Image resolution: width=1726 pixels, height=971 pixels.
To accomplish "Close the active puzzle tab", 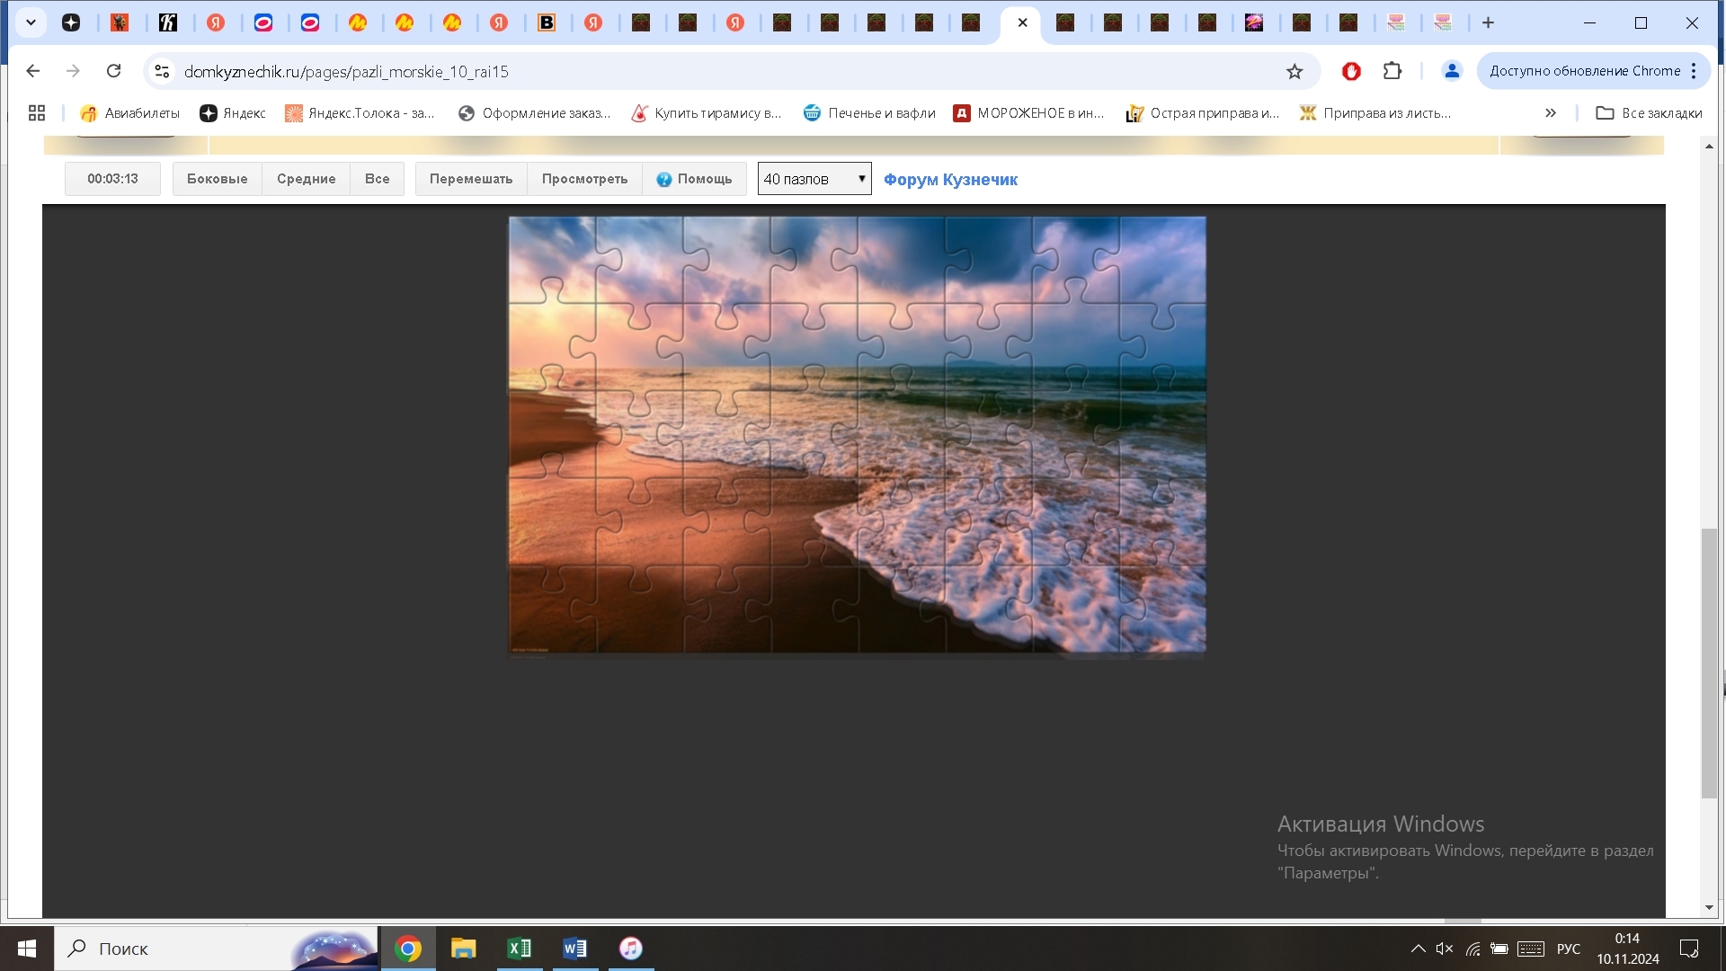I will click(x=1022, y=22).
